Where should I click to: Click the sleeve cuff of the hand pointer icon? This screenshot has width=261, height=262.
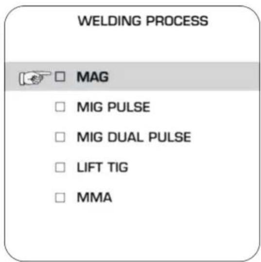(x=21, y=79)
